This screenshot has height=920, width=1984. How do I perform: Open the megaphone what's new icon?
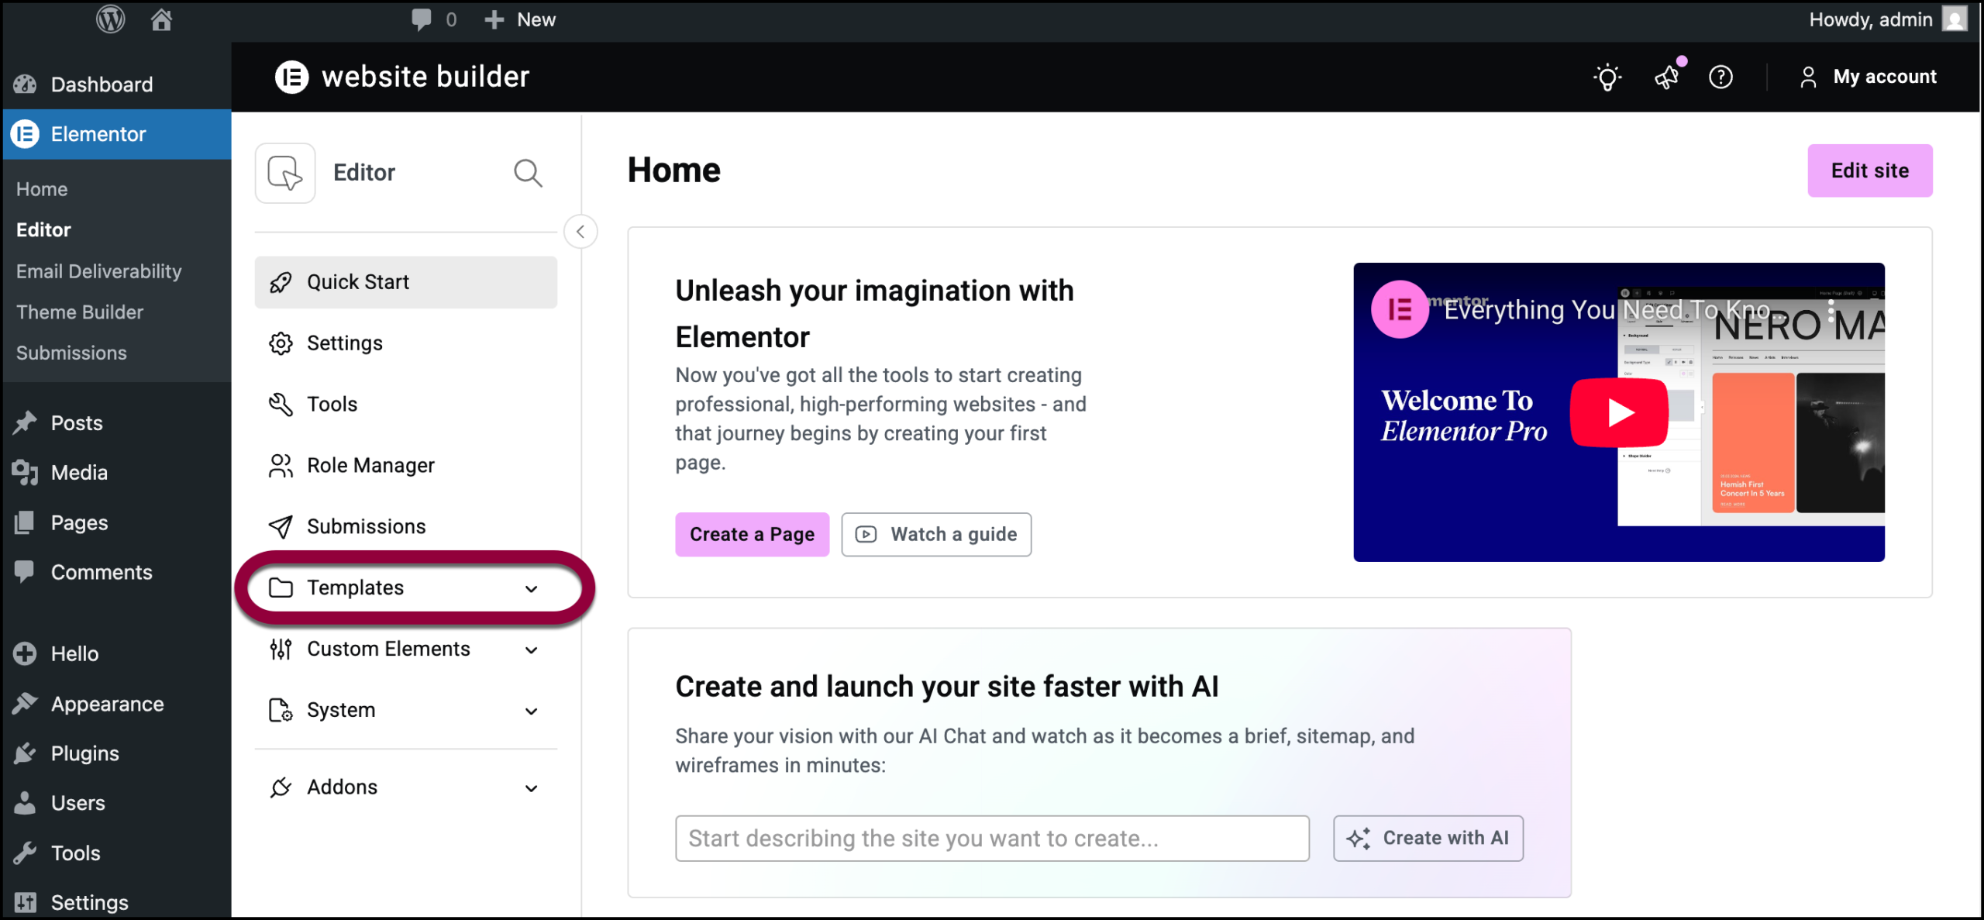pos(1666,77)
